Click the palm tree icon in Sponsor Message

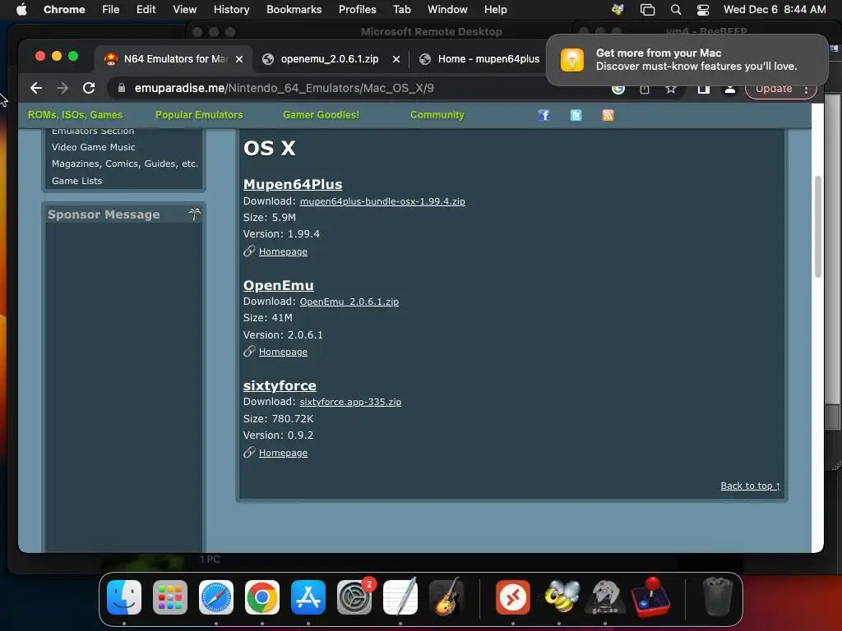click(194, 214)
